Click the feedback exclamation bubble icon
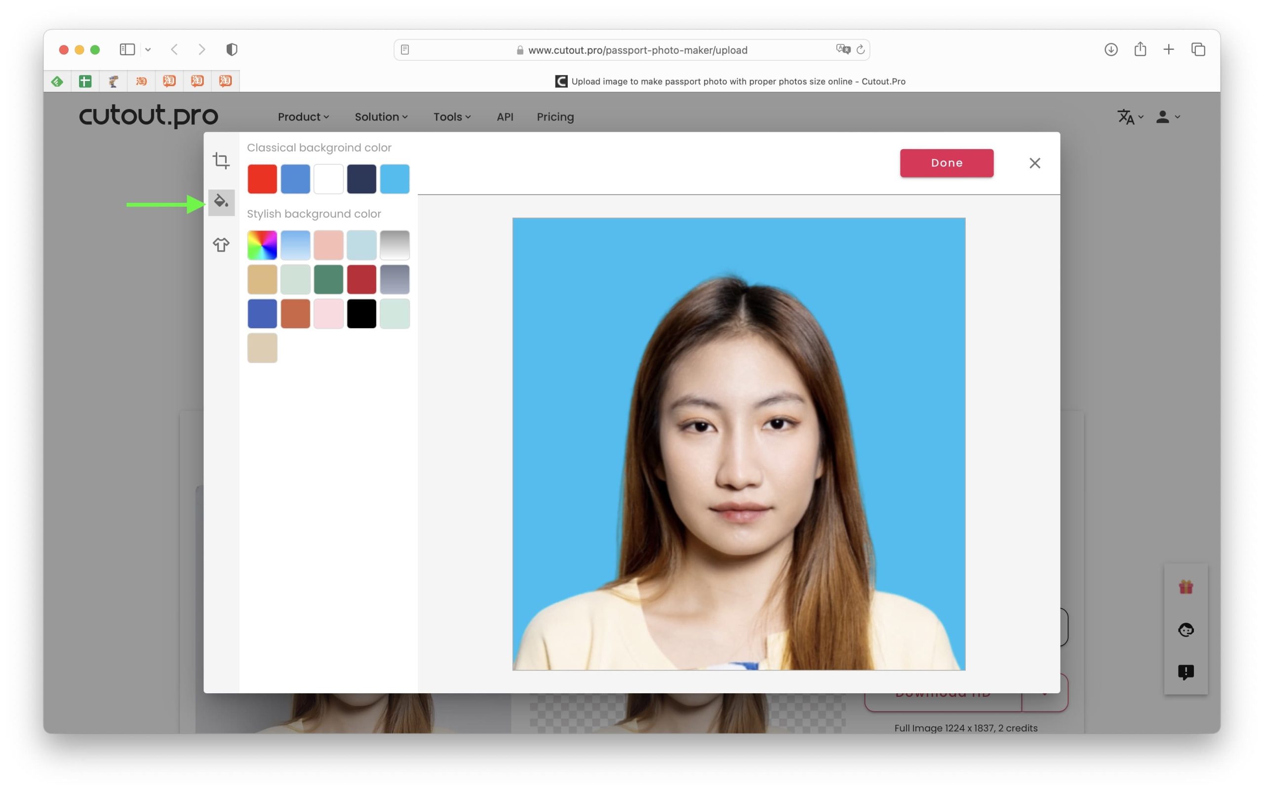This screenshot has width=1264, height=791. click(1185, 672)
